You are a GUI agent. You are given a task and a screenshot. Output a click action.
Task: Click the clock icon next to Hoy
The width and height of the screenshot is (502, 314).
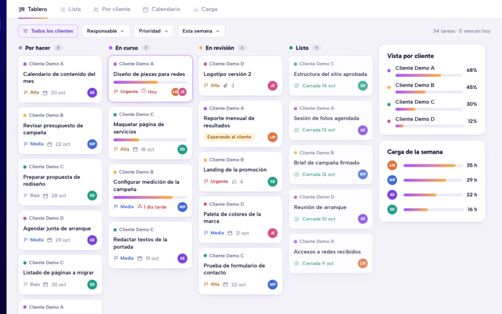[144, 91]
